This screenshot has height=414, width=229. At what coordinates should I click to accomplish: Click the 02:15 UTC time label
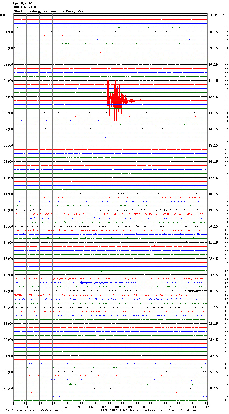pos(213,324)
